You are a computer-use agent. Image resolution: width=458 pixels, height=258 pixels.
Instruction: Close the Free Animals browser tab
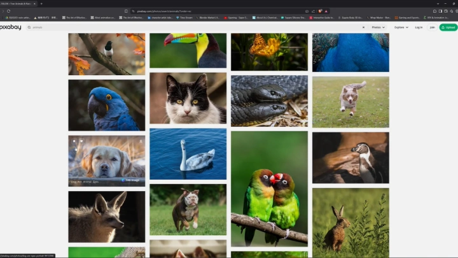coord(34,4)
